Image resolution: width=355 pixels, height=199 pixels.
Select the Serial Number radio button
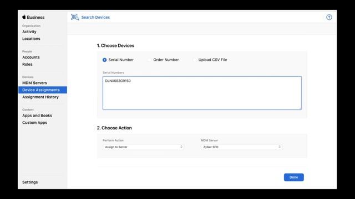[104, 60]
